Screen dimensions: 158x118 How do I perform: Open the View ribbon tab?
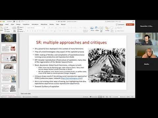58,24
